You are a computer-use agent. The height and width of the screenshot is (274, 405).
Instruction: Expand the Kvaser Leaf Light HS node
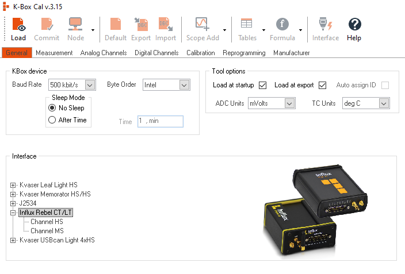pyautogui.click(x=13, y=185)
